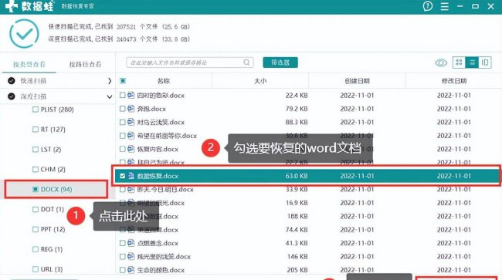
Task: Click the 筛选器 filter button
Action: [x=280, y=62]
